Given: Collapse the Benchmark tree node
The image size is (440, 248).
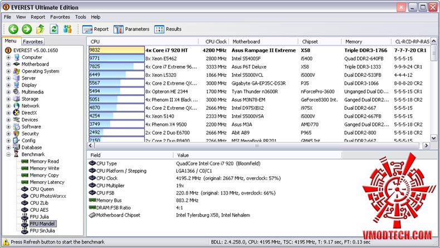Looking at the screenshot, I should [8, 154].
